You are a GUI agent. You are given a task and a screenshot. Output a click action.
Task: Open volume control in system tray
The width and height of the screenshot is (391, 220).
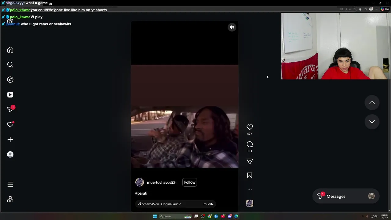[x=376, y=216]
